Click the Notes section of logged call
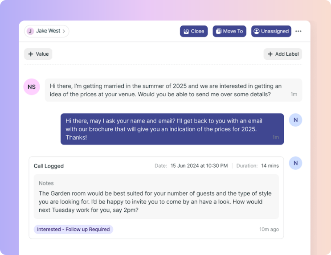 pos(156,197)
